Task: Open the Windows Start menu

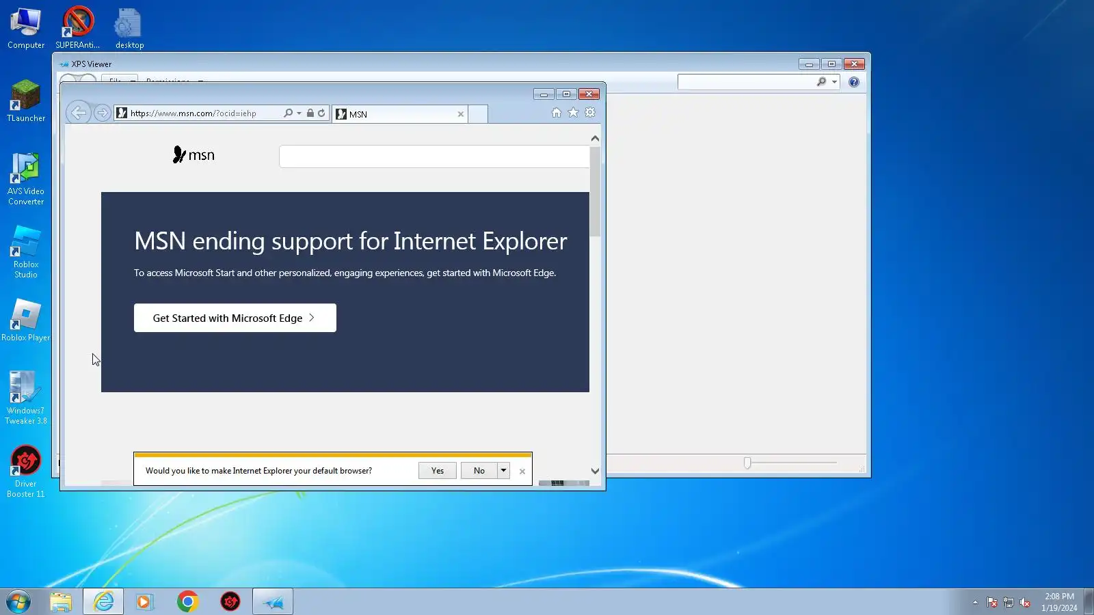Action: [18, 602]
